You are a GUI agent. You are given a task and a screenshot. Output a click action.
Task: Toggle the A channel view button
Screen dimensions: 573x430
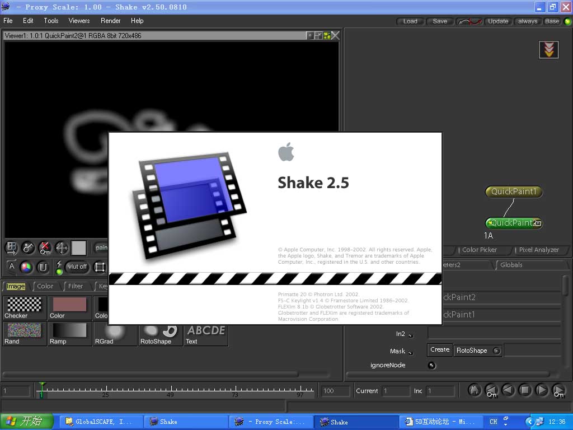point(11,267)
